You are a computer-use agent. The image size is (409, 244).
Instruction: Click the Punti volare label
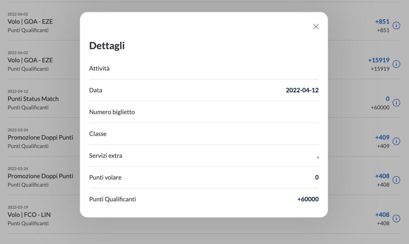[x=105, y=178]
